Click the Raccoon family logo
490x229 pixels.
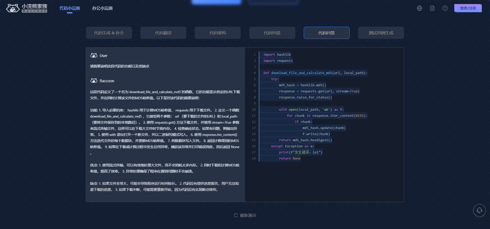(x=27, y=8)
